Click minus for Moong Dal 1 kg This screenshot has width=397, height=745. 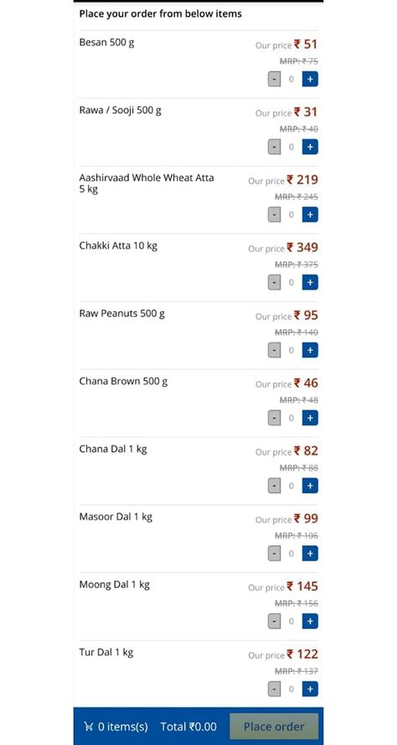click(x=274, y=621)
